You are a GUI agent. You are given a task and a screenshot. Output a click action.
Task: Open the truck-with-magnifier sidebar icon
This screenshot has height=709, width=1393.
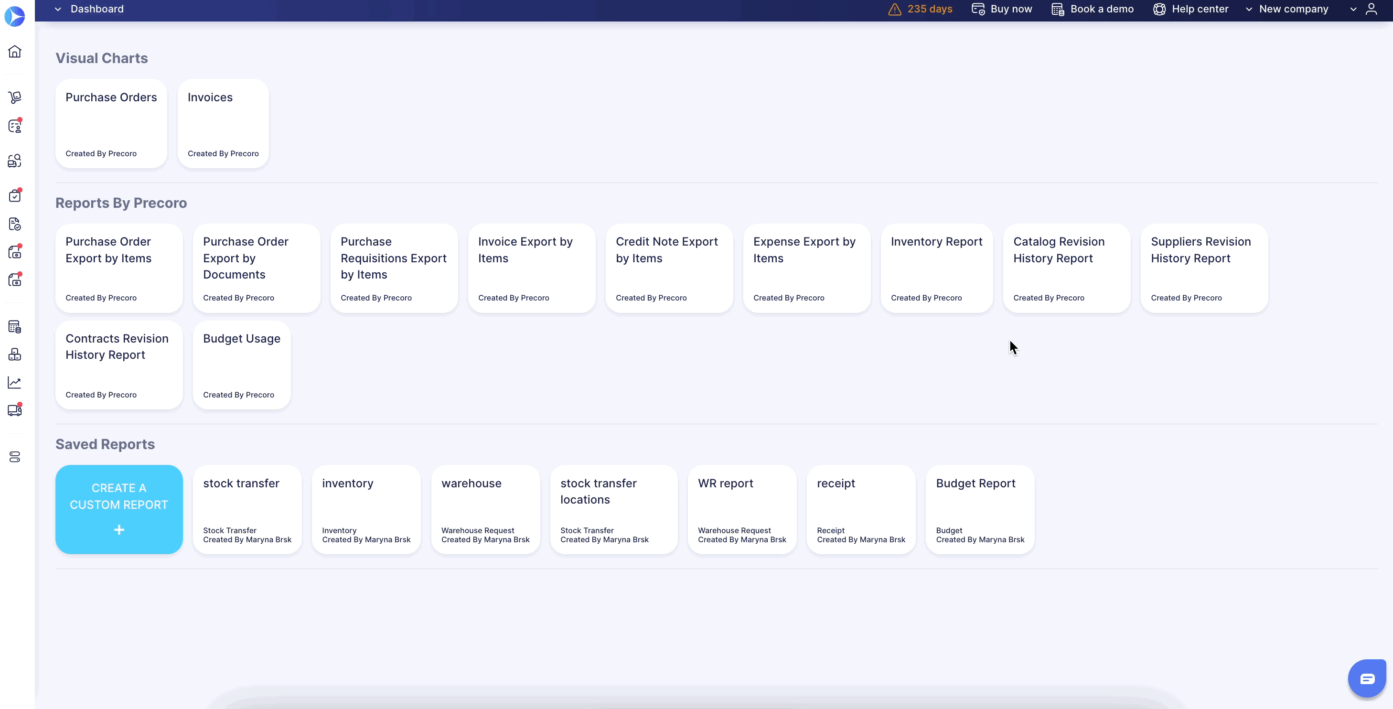(x=15, y=161)
